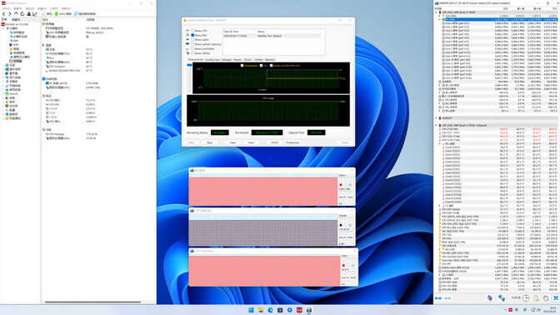Toggle Stress FPU checkbox
This screenshot has width=560, height=315.
[x=192, y=35]
